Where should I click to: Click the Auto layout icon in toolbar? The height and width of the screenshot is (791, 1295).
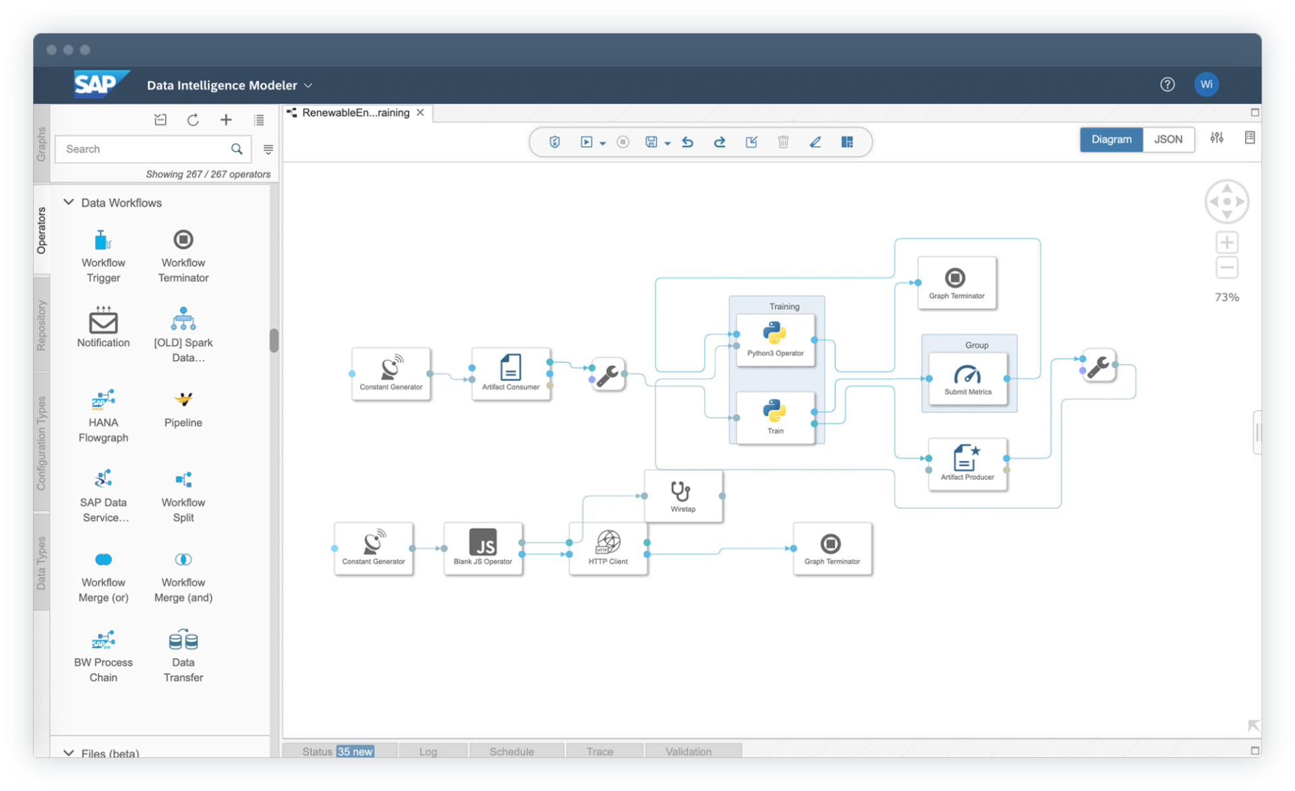coord(847,142)
